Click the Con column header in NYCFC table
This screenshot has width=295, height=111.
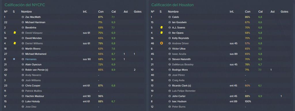tap(101, 11)
